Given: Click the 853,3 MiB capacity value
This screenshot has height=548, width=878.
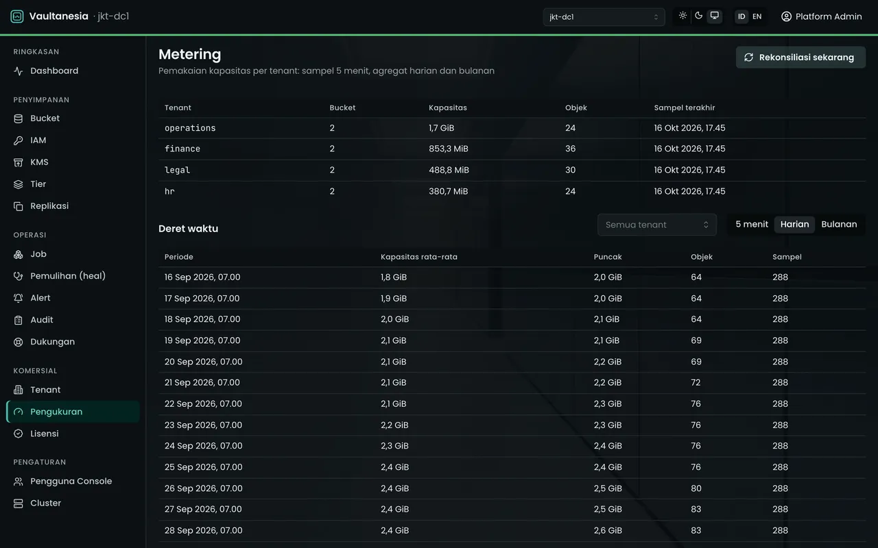Looking at the screenshot, I should point(449,149).
